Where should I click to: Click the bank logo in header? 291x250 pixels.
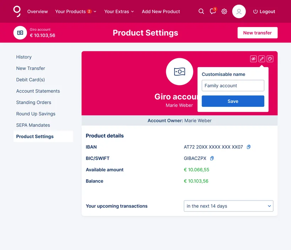coord(17,11)
